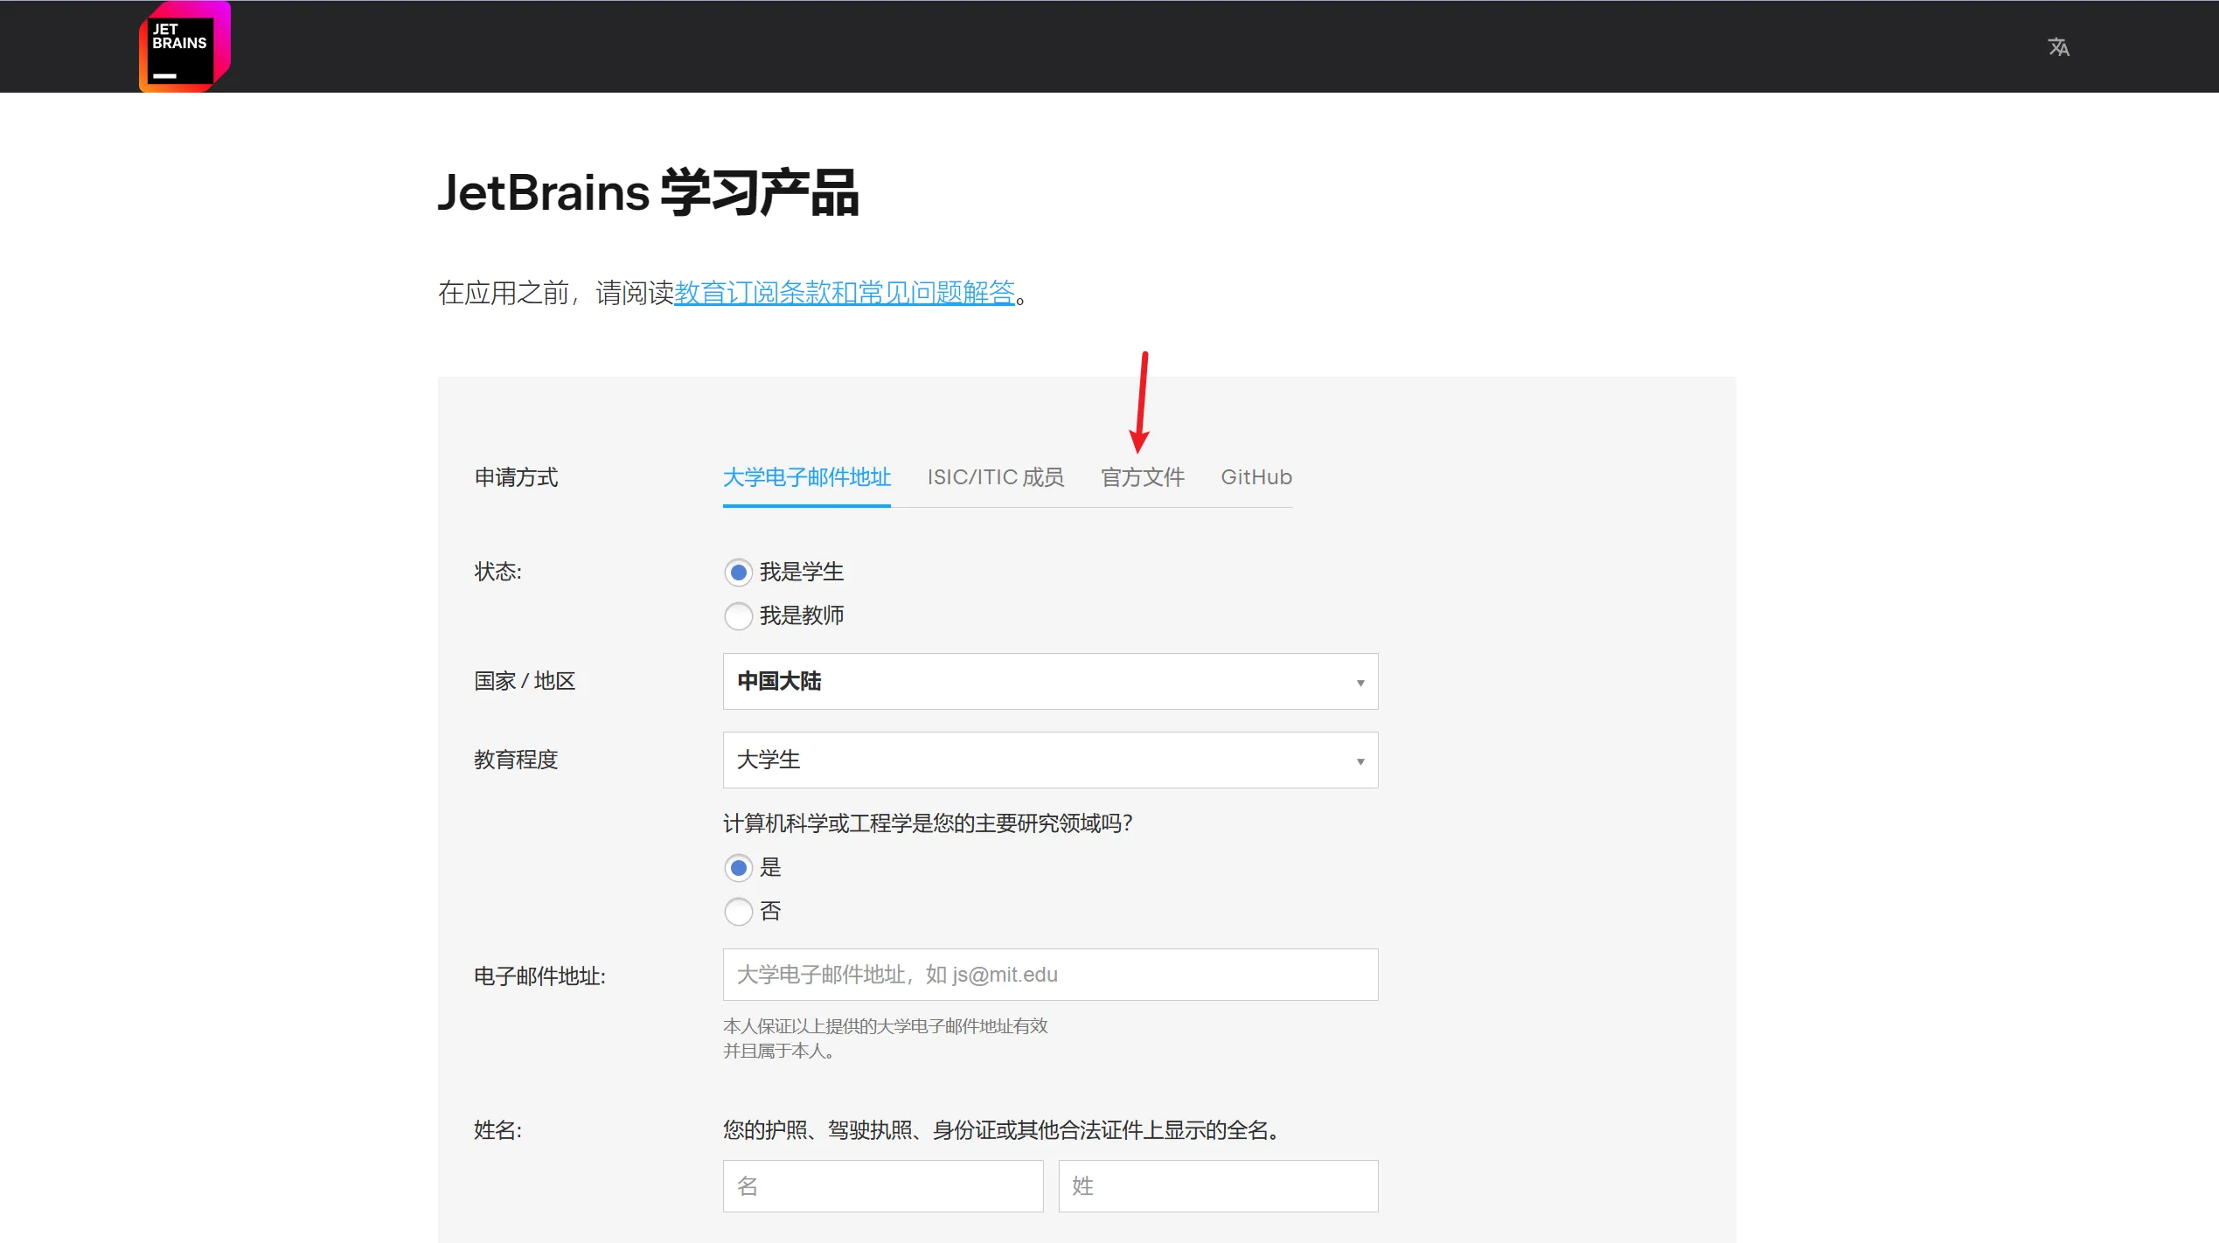Image resolution: width=2219 pixels, height=1243 pixels.
Task: Click the 我是教师 label text
Action: pyautogui.click(x=801, y=616)
